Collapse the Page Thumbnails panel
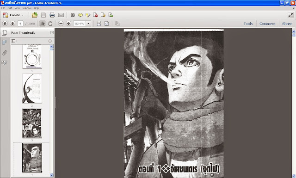 pyautogui.click(x=52, y=33)
